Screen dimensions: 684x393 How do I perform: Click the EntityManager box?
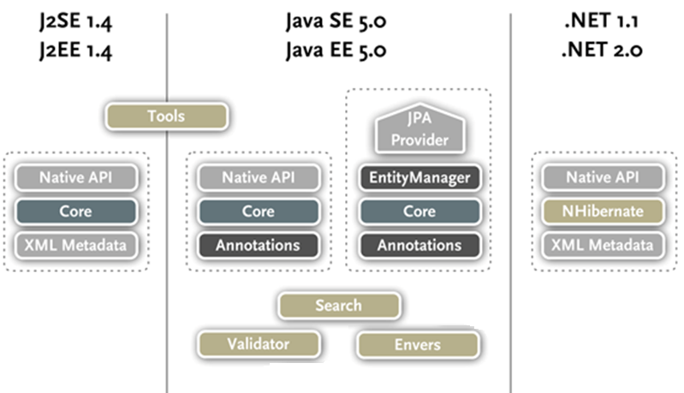point(419,177)
